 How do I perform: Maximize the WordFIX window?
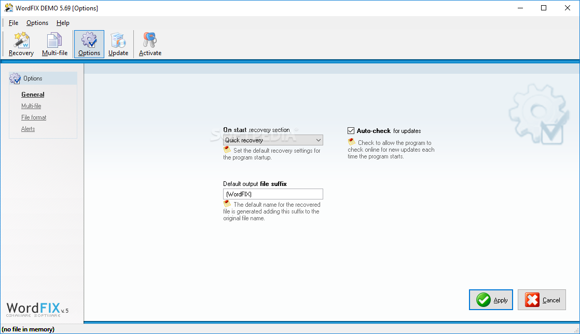tap(544, 8)
